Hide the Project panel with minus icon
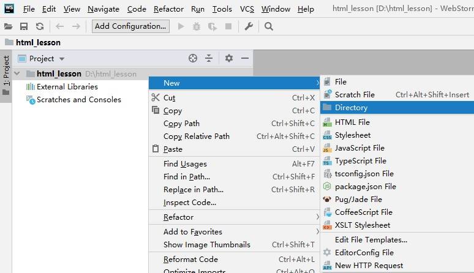The width and height of the screenshot is (474, 273). click(244, 58)
